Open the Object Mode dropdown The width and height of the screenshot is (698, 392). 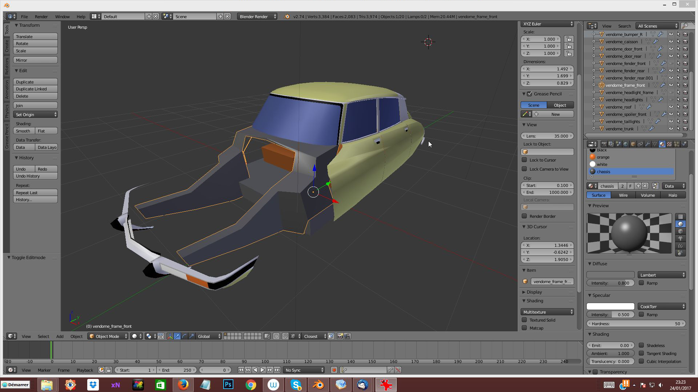(x=108, y=336)
